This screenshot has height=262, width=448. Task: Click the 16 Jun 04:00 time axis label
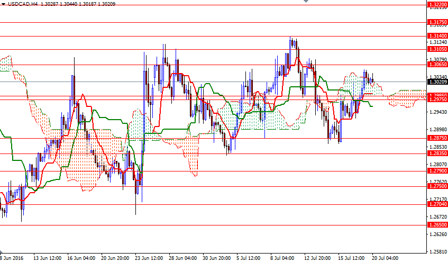point(81,258)
